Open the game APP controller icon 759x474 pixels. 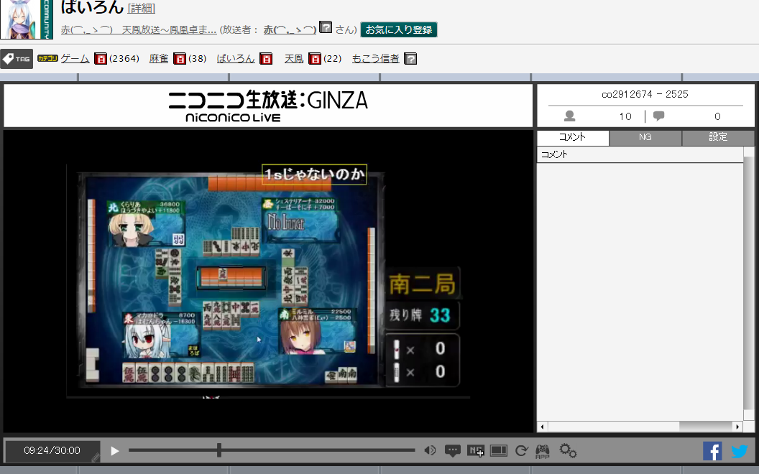[542, 451]
